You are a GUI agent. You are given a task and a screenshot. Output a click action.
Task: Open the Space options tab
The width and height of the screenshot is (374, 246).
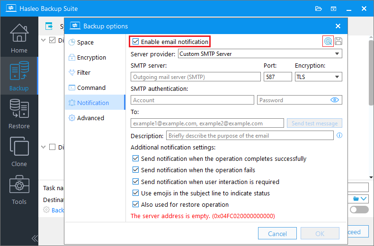tap(95, 42)
